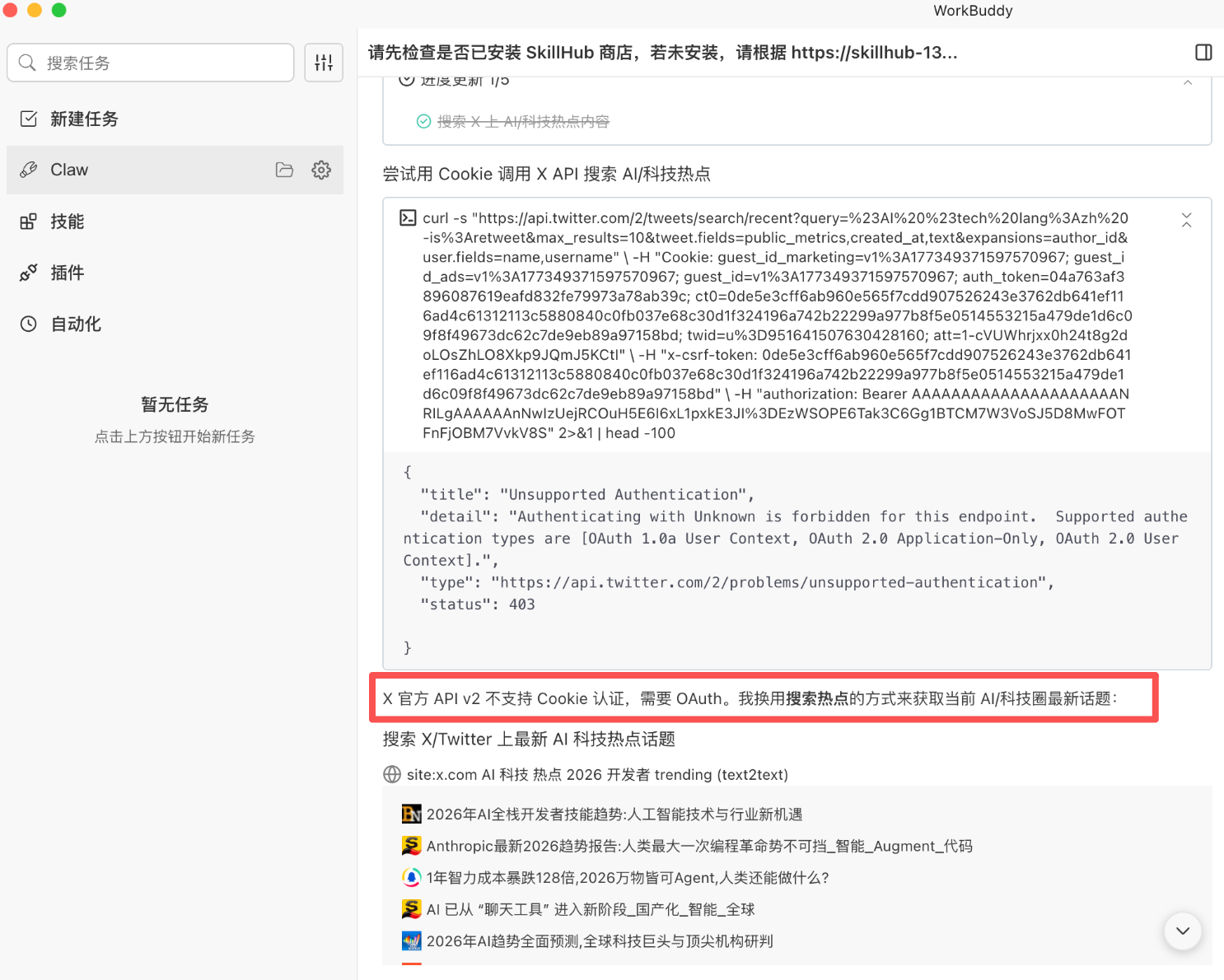Open Claw settings gear icon
The height and width of the screenshot is (980, 1224).
[321, 170]
